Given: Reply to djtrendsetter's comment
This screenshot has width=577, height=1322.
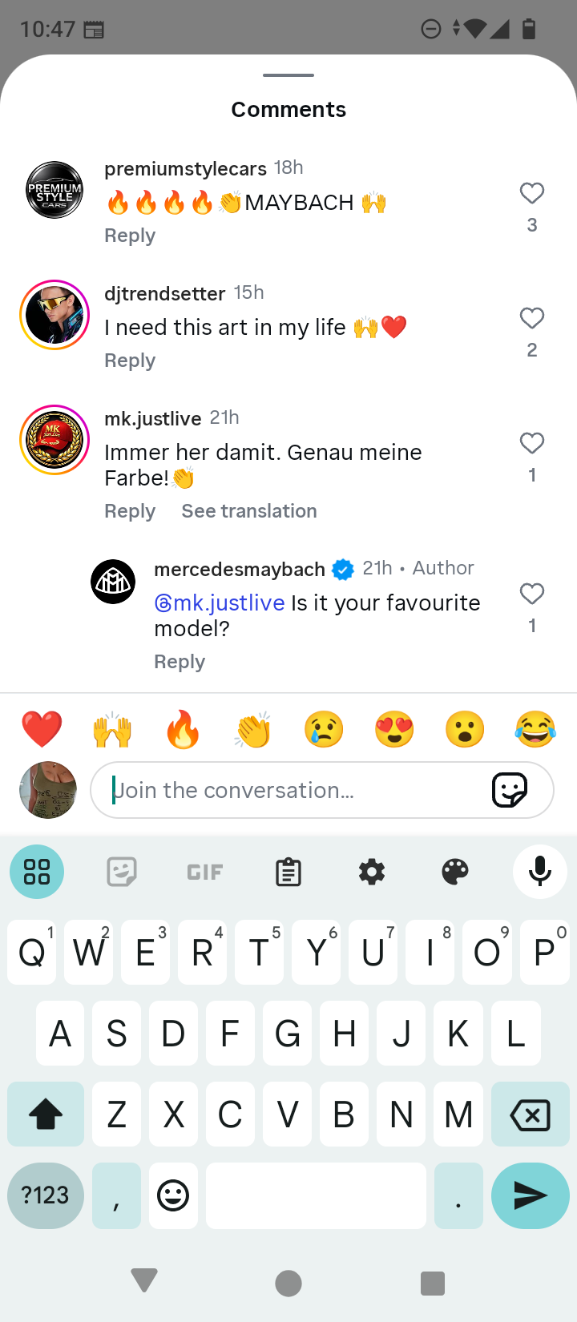Looking at the screenshot, I should [130, 361].
